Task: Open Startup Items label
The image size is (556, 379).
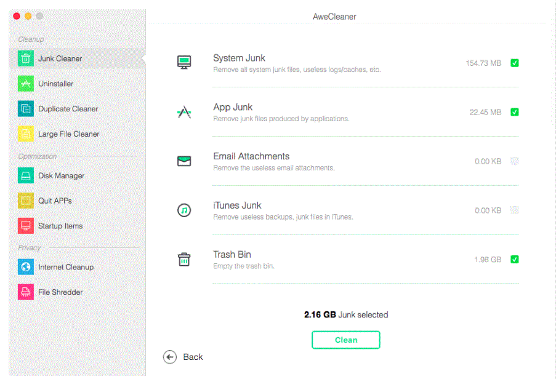Action: [60, 226]
